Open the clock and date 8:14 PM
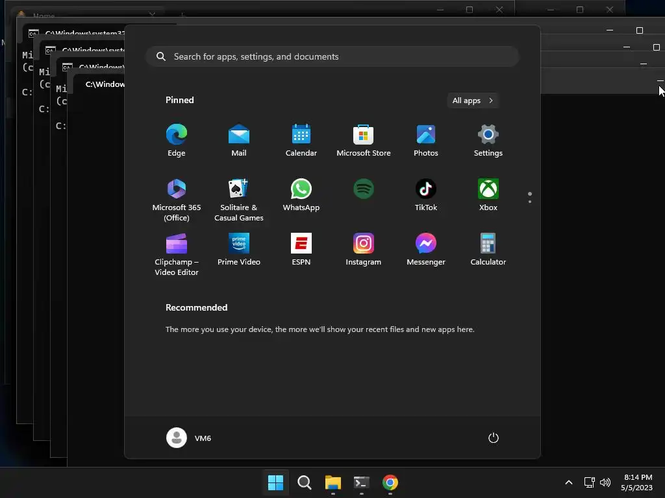665x498 pixels. tap(637, 482)
